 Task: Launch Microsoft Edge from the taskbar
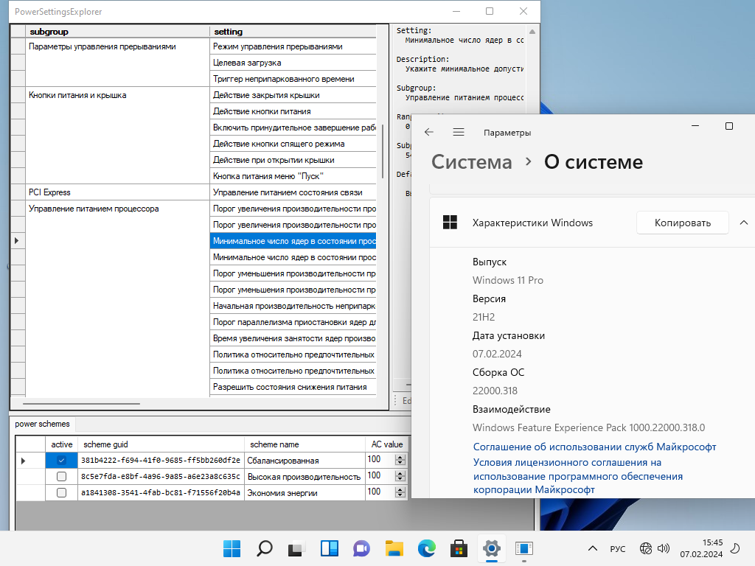click(x=427, y=548)
